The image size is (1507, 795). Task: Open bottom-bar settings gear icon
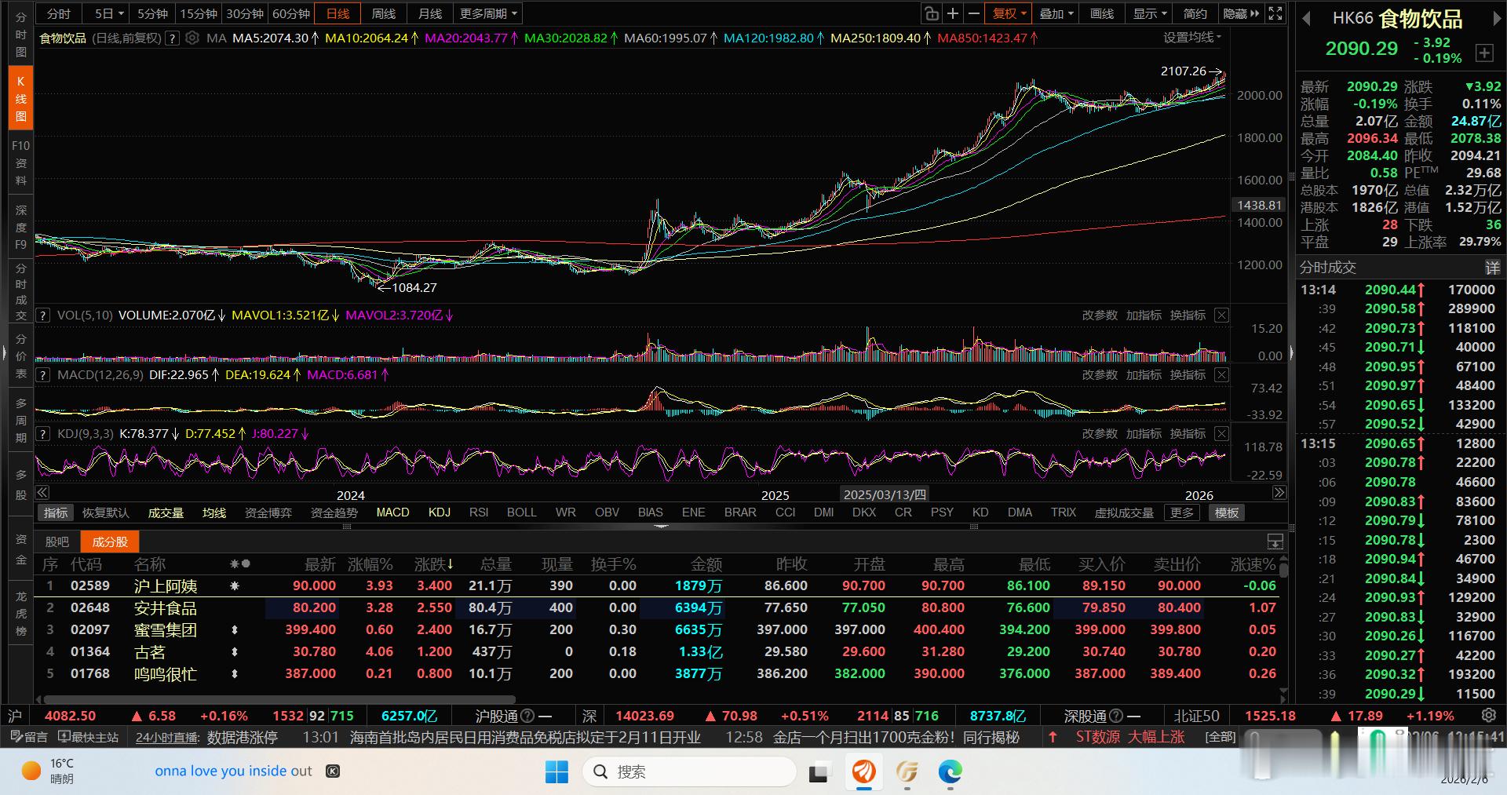coord(1488,715)
